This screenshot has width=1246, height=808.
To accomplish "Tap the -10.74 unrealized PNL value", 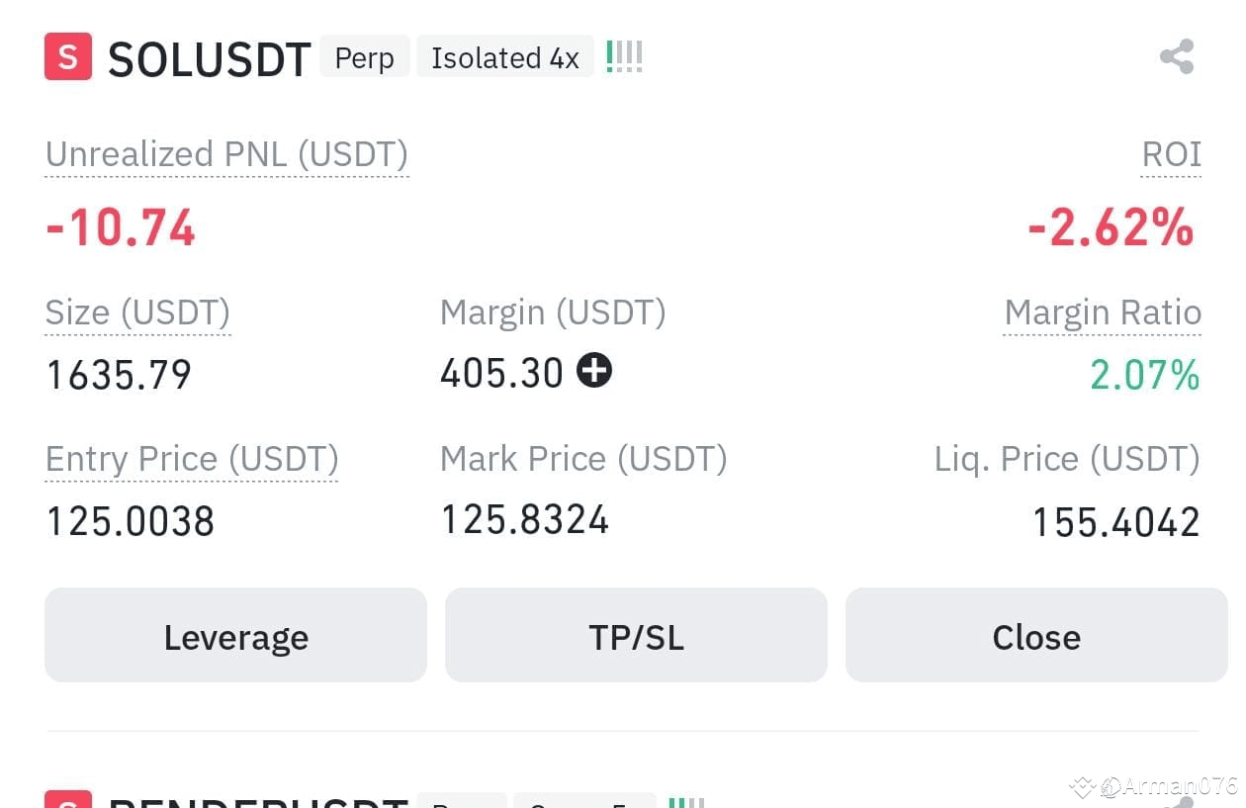I will pos(121,228).
